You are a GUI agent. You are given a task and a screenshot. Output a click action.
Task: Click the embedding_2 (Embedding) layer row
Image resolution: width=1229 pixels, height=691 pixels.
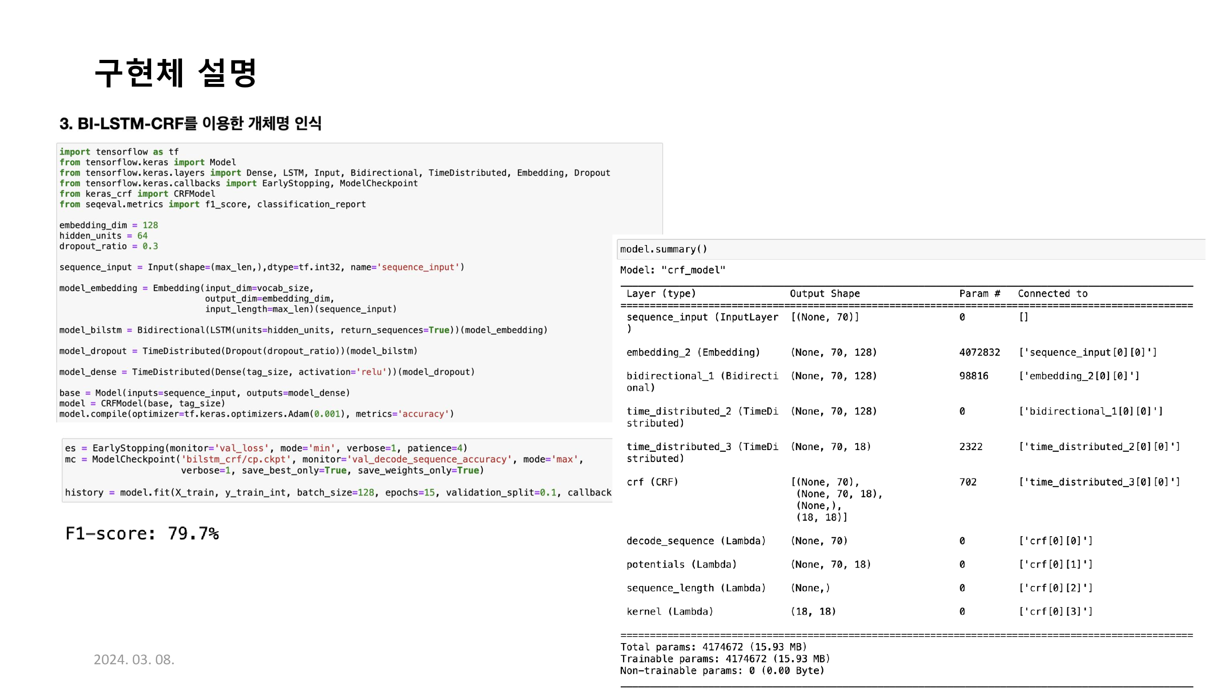[693, 352]
